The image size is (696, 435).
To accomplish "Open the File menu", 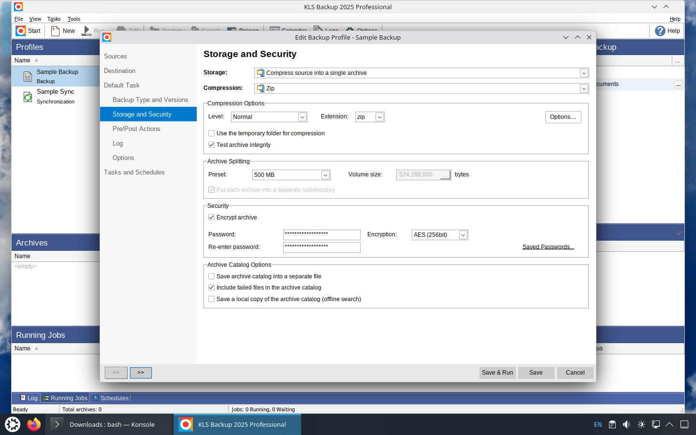I will pyautogui.click(x=19, y=19).
